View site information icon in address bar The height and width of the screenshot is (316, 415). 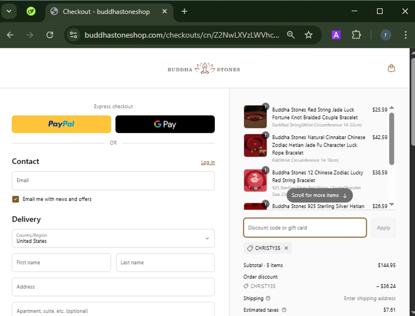click(74, 35)
